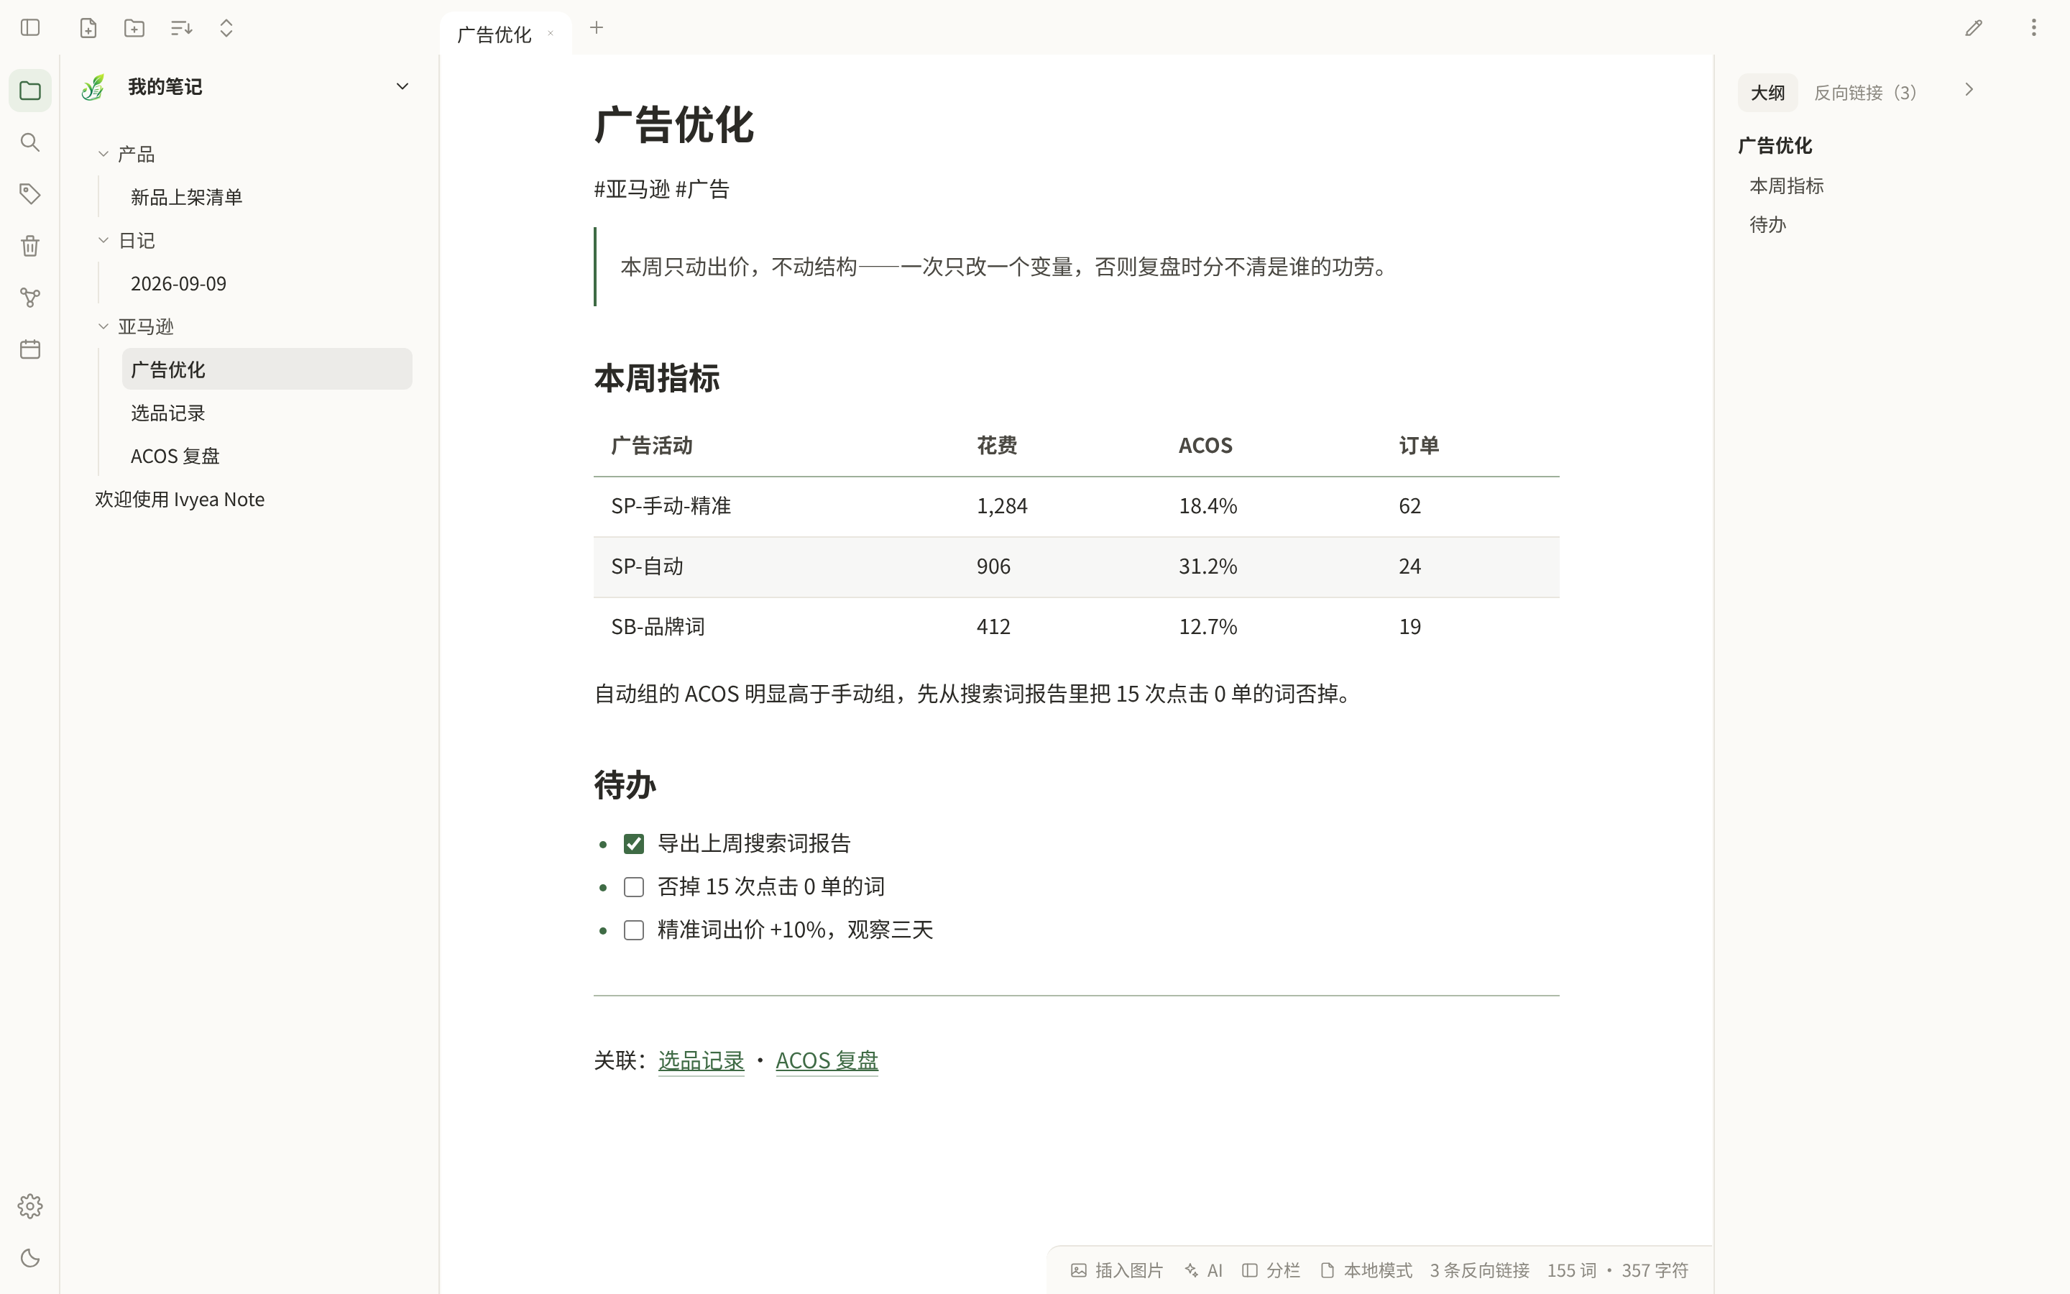Collapse the 亚马逊 folder
2070x1294 pixels.
tap(103, 326)
